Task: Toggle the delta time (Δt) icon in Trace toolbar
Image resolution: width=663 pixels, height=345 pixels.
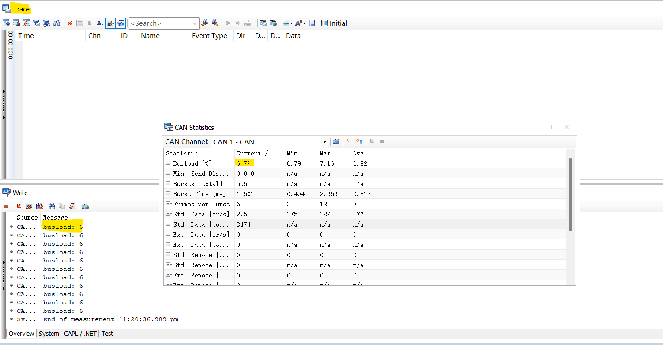Action: pos(100,23)
